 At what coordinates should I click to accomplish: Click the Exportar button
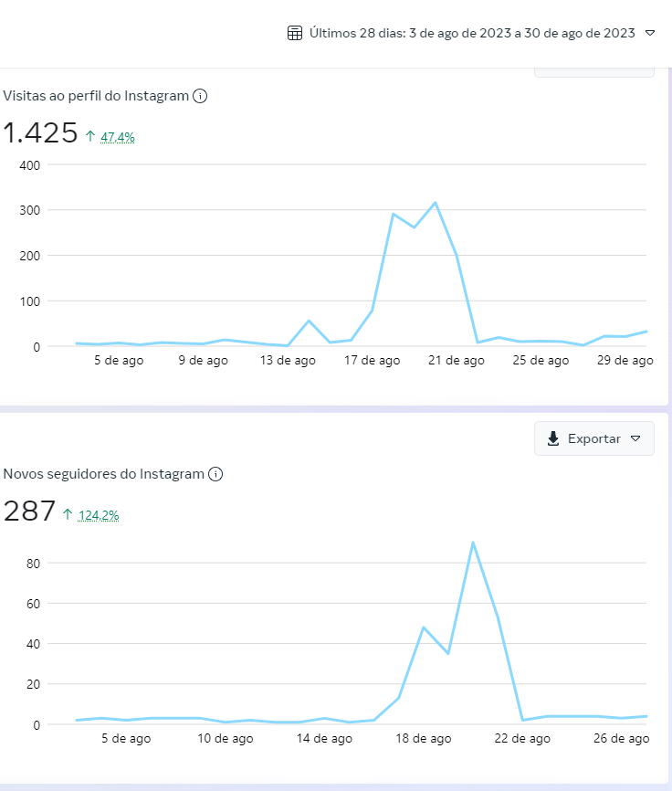click(x=593, y=438)
